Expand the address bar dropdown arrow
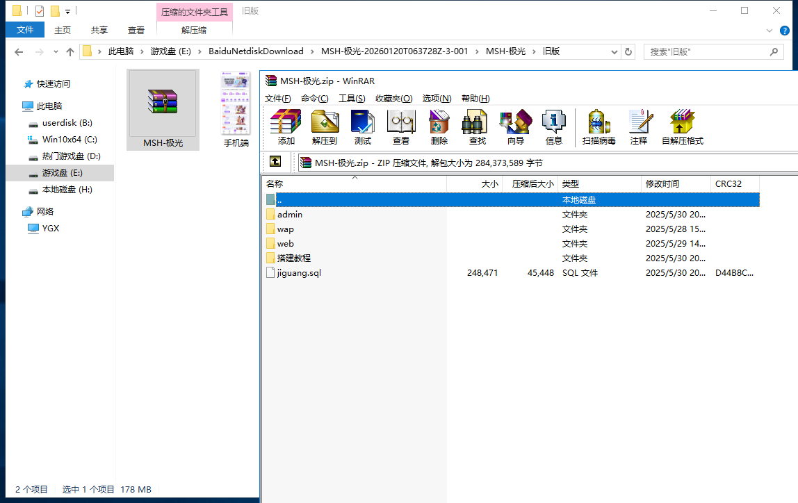This screenshot has width=798, height=503. [x=613, y=51]
